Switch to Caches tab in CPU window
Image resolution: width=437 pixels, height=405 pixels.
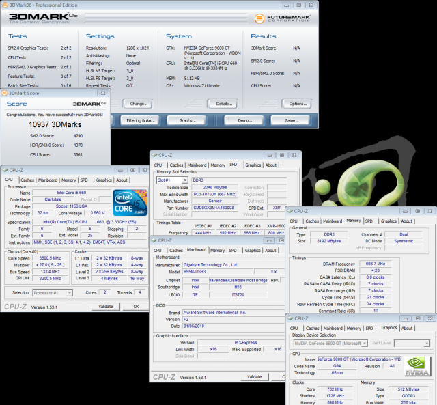27,180
